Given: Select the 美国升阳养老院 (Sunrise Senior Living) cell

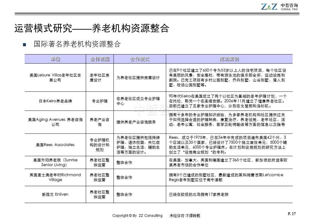Looking at the screenshot, I should click(55, 162).
